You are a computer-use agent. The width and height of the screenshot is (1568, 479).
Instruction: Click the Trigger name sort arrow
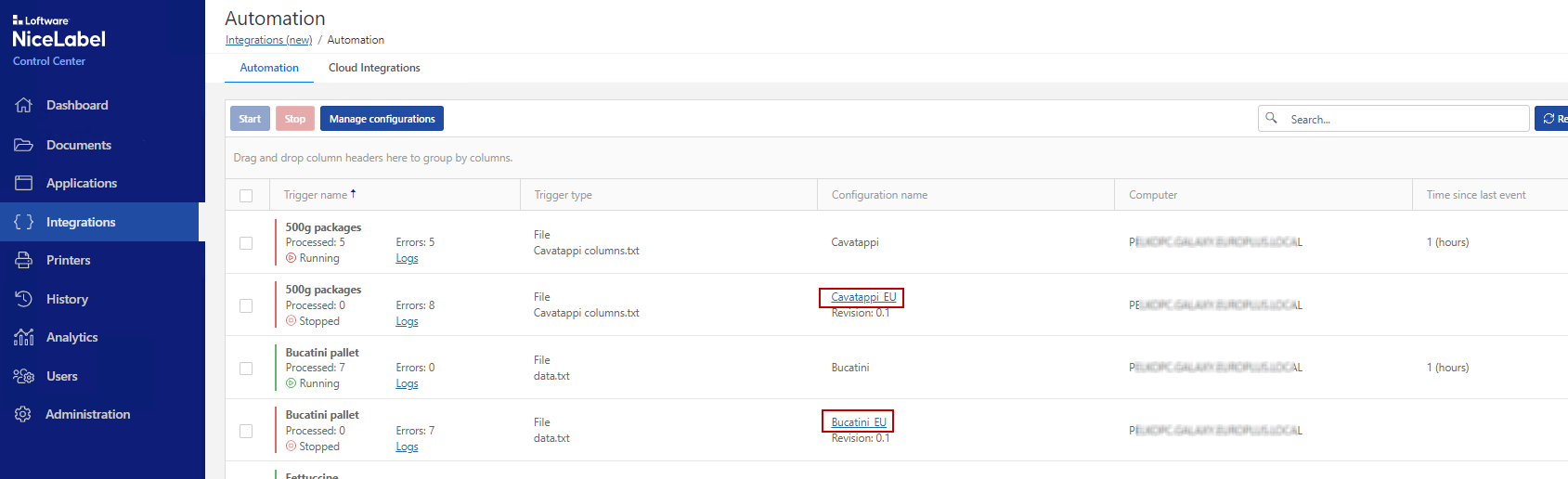coord(354,194)
